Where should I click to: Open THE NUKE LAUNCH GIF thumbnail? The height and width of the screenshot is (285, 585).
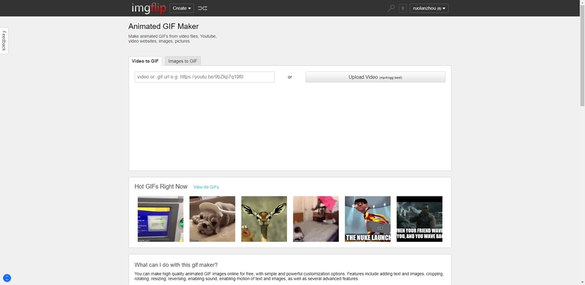(368, 219)
